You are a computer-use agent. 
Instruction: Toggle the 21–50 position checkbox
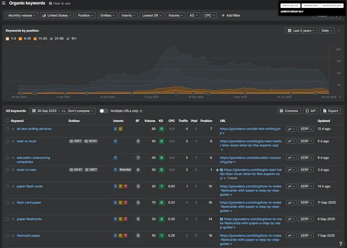51,39
